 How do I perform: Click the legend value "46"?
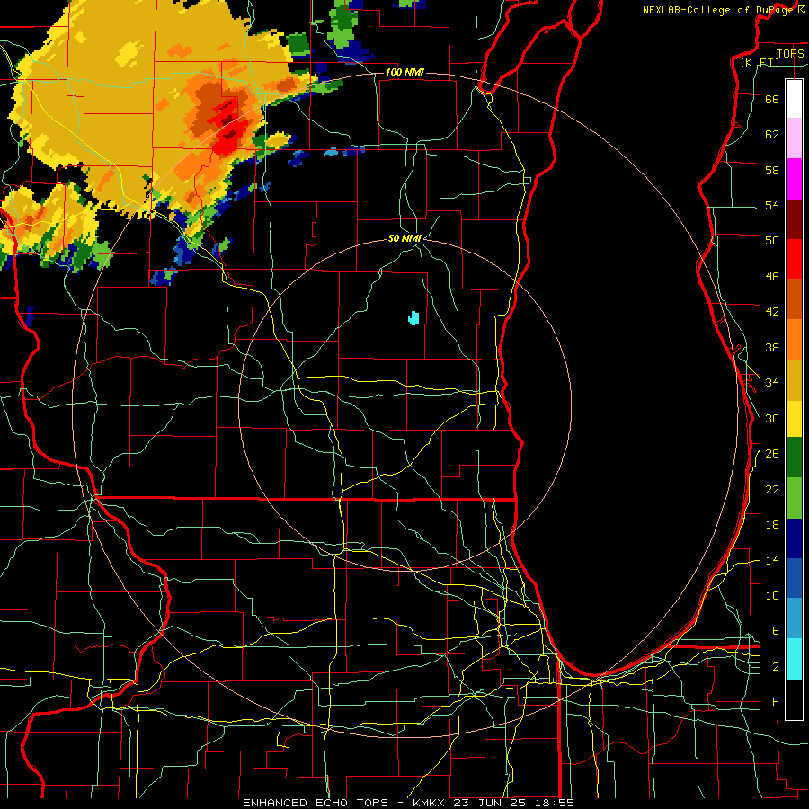(x=772, y=277)
